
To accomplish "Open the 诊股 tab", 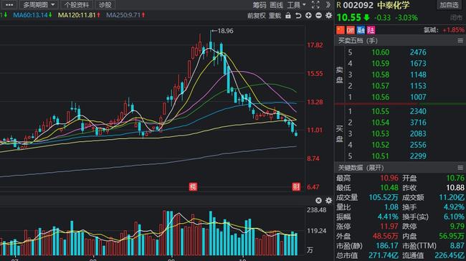I will tap(105, 5).
